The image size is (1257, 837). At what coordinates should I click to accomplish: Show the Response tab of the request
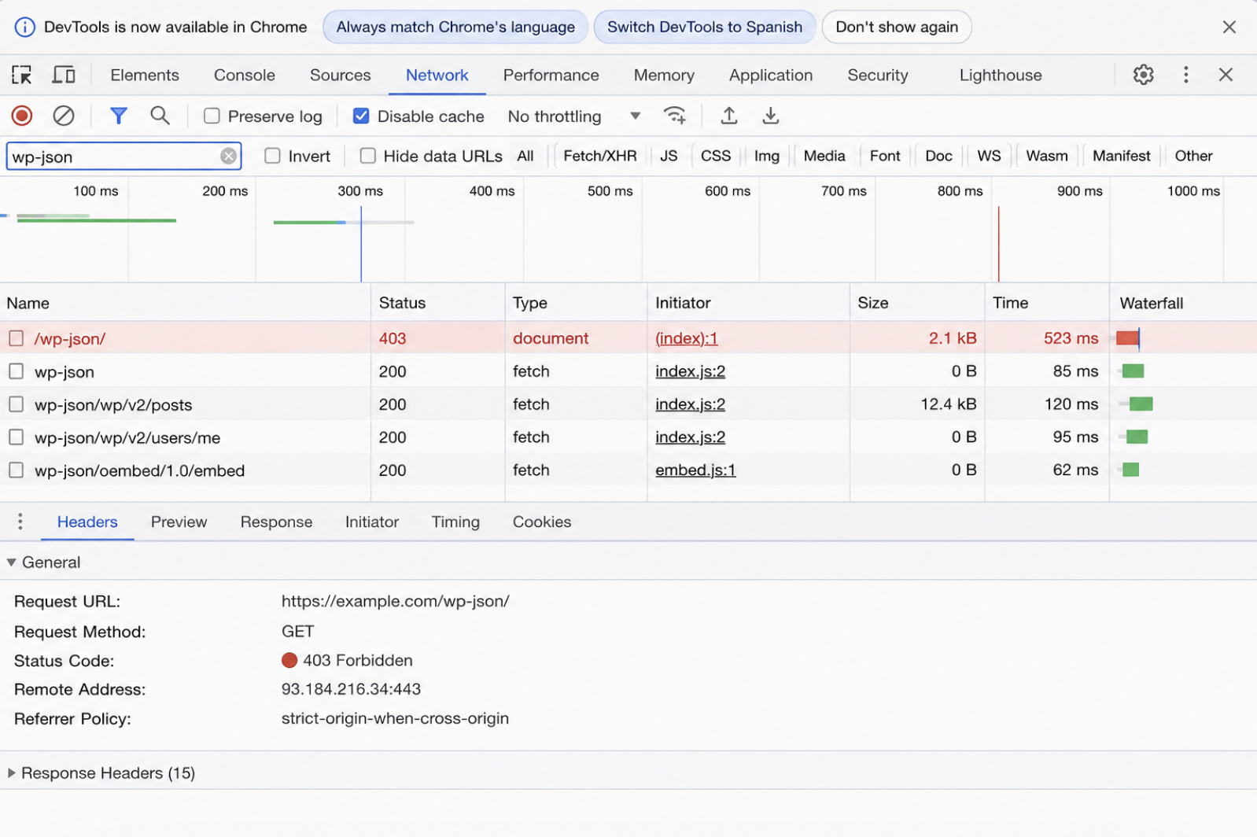point(276,522)
